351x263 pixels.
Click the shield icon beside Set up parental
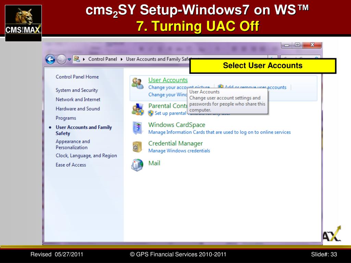click(x=151, y=113)
